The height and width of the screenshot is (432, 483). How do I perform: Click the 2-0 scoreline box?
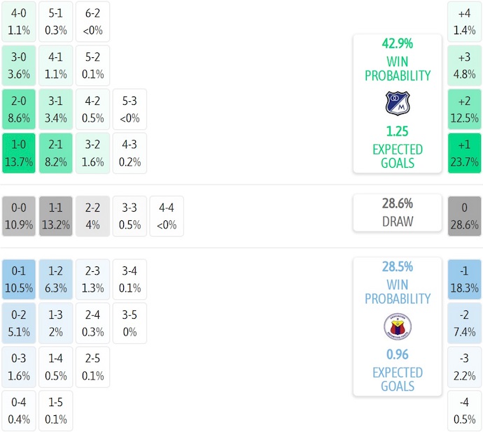coord(19,109)
